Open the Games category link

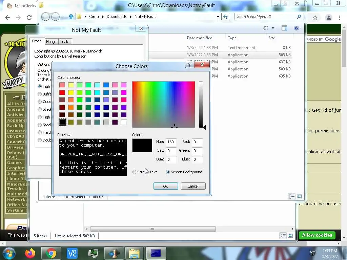coord(14,162)
